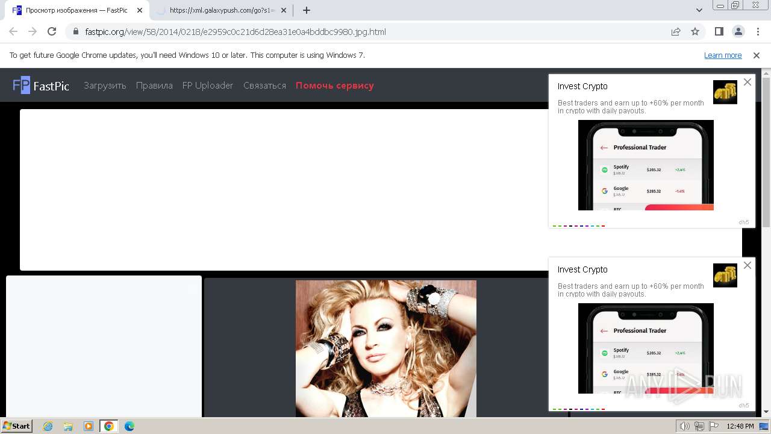This screenshot has height=434, width=771.
Task: View site security lock information
Action: 75,32
